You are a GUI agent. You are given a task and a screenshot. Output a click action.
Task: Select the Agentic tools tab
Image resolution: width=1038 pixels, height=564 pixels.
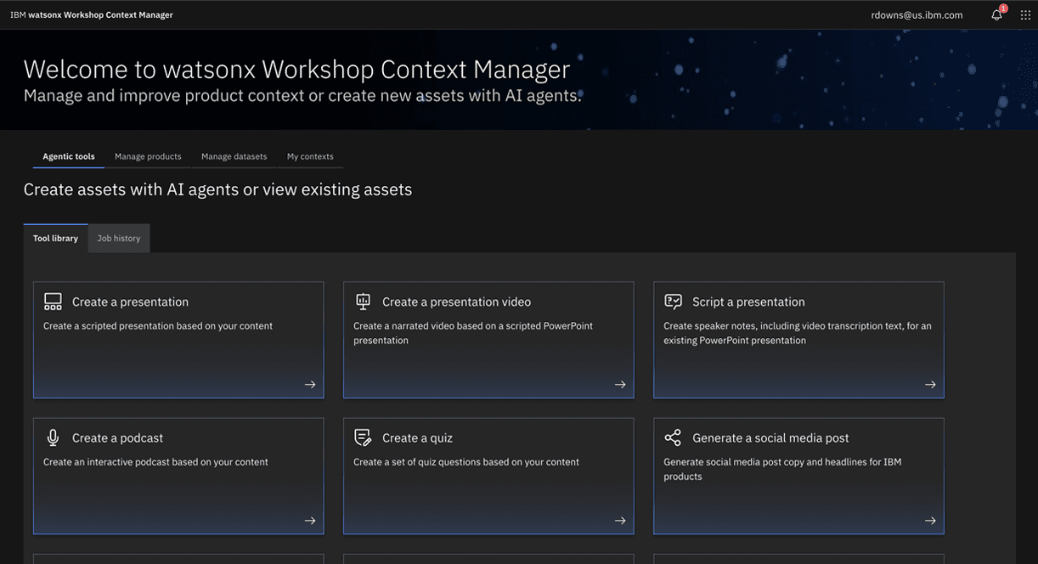click(x=69, y=156)
